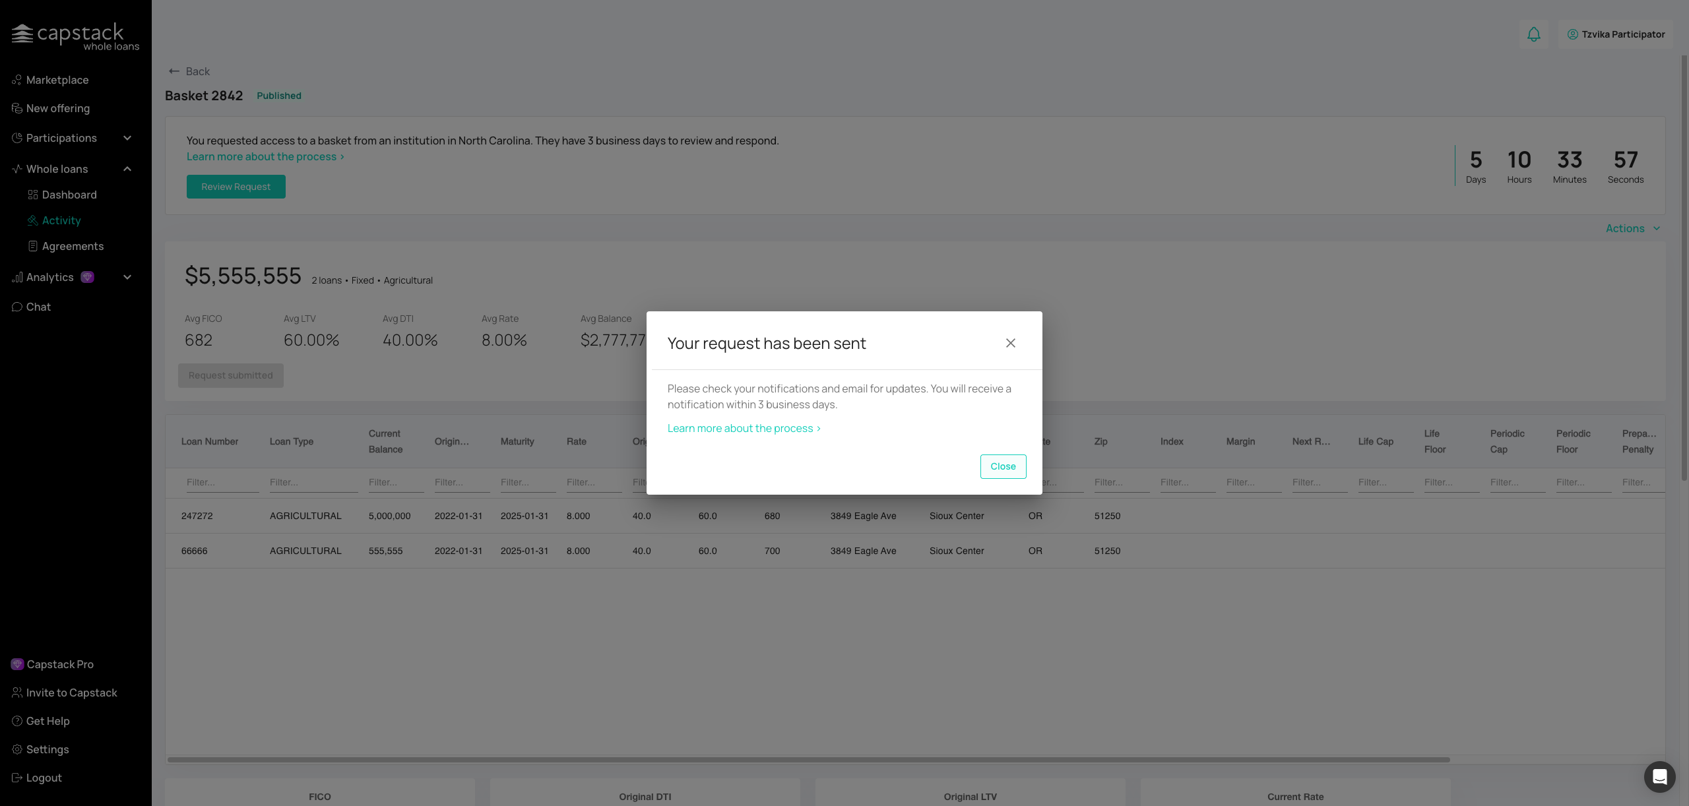The width and height of the screenshot is (1689, 806).
Task: Expand the Analytics menu chevron
Action: click(x=127, y=277)
